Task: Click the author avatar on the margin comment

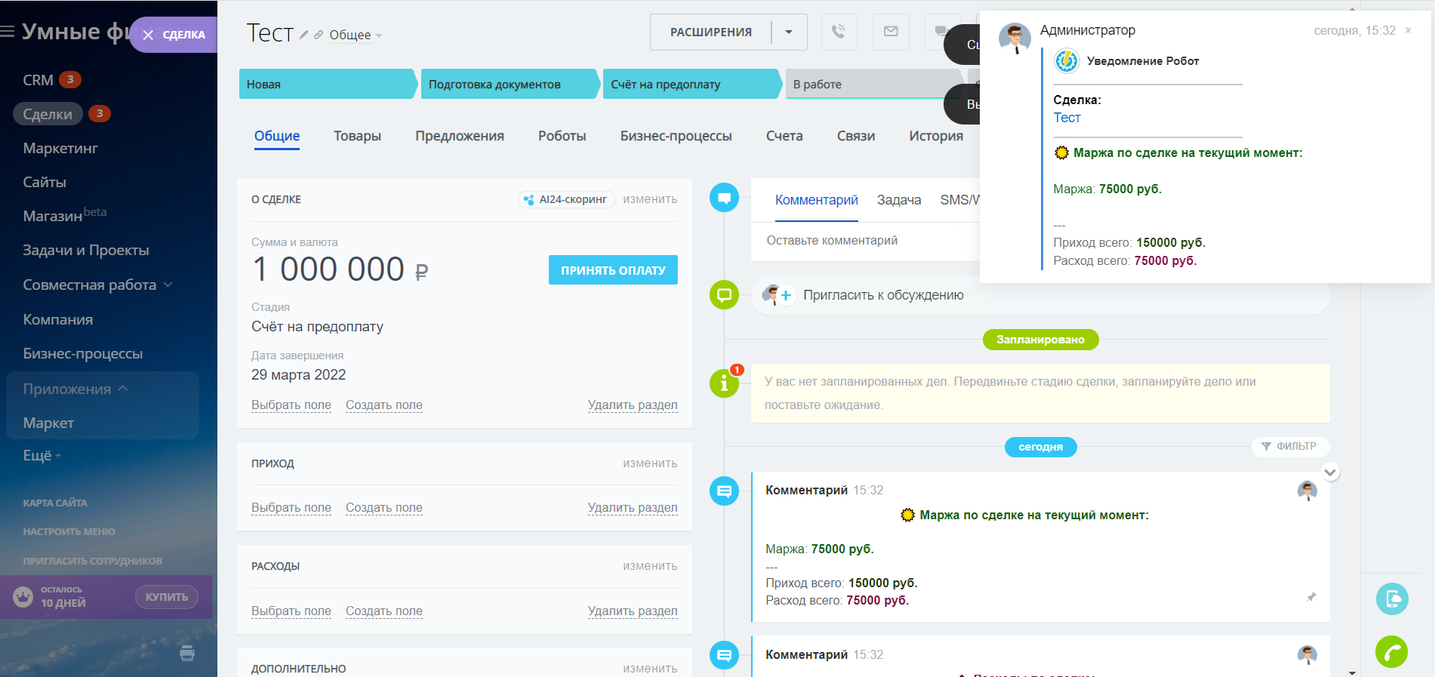Action: pyautogui.click(x=1307, y=491)
